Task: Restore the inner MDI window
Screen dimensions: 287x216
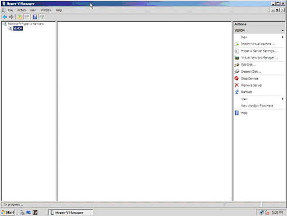Action: (278, 10)
